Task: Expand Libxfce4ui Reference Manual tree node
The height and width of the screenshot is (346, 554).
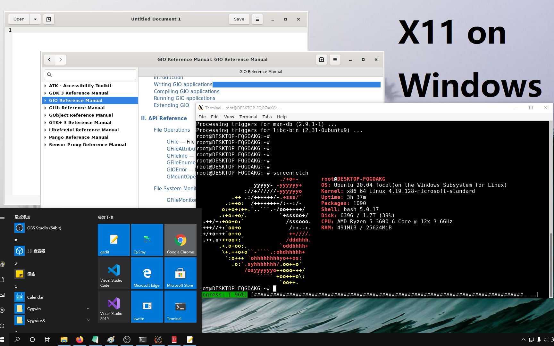Action: pyautogui.click(x=45, y=130)
